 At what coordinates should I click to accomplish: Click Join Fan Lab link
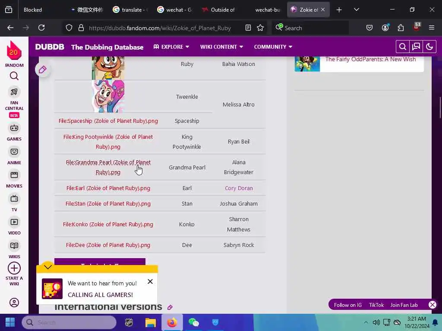point(404,305)
